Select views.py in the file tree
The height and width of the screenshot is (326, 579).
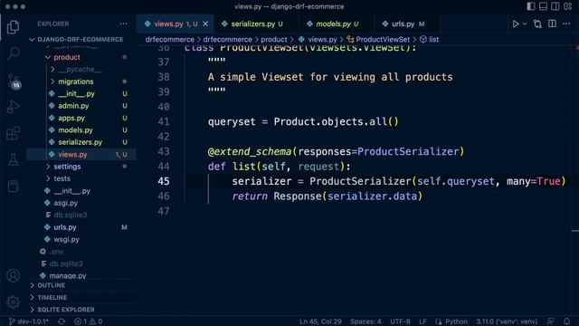[x=72, y=155]
